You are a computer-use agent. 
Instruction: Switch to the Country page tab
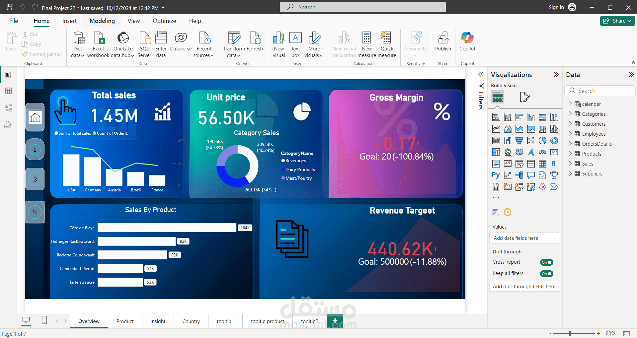click(191, 321)
